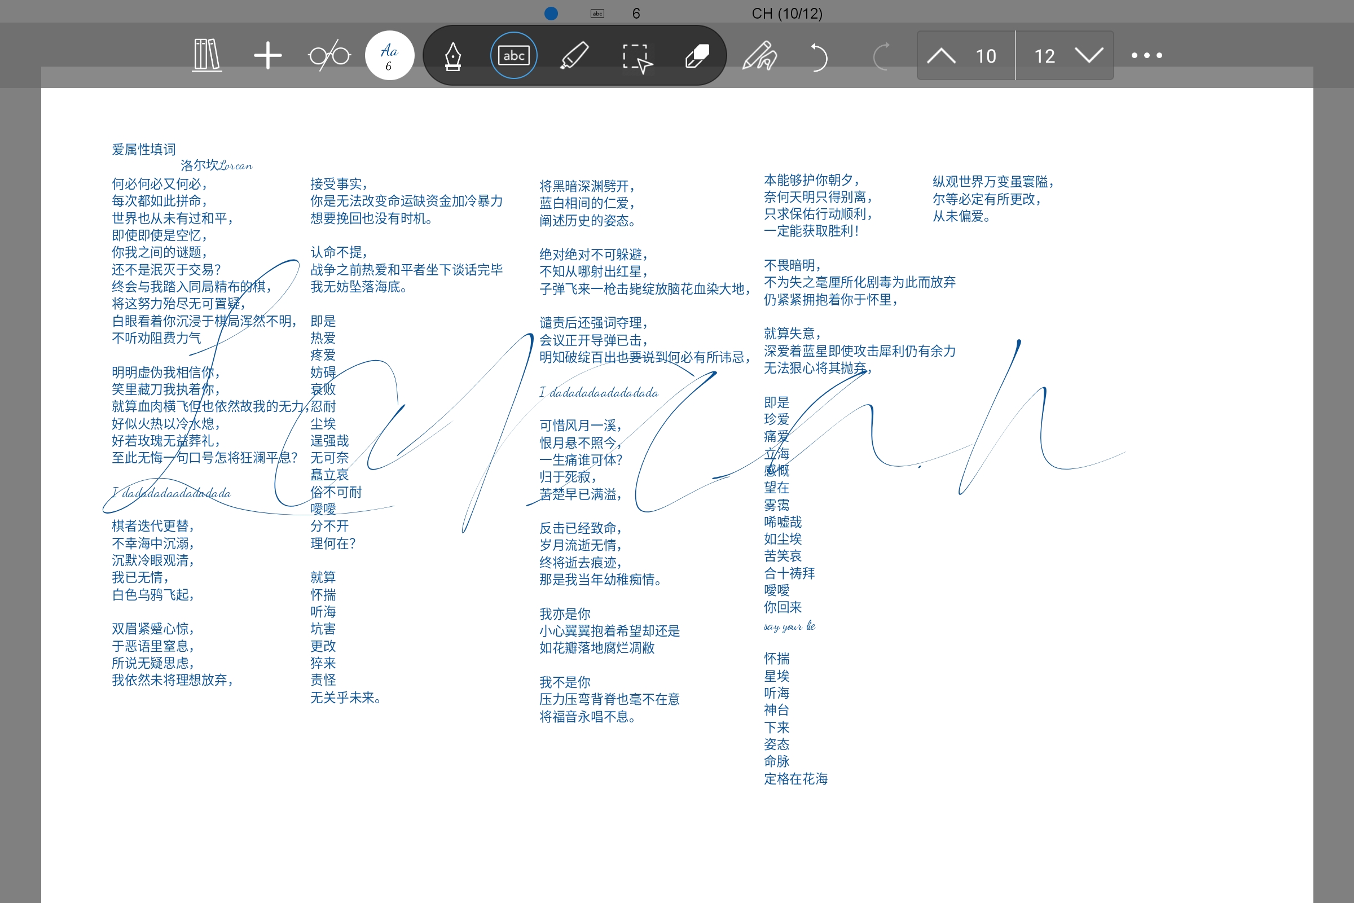Image resolution: width=1354 pixels, height=903 pixels.
Task: Redo with the greyed redo arrow
Action: 881,56
